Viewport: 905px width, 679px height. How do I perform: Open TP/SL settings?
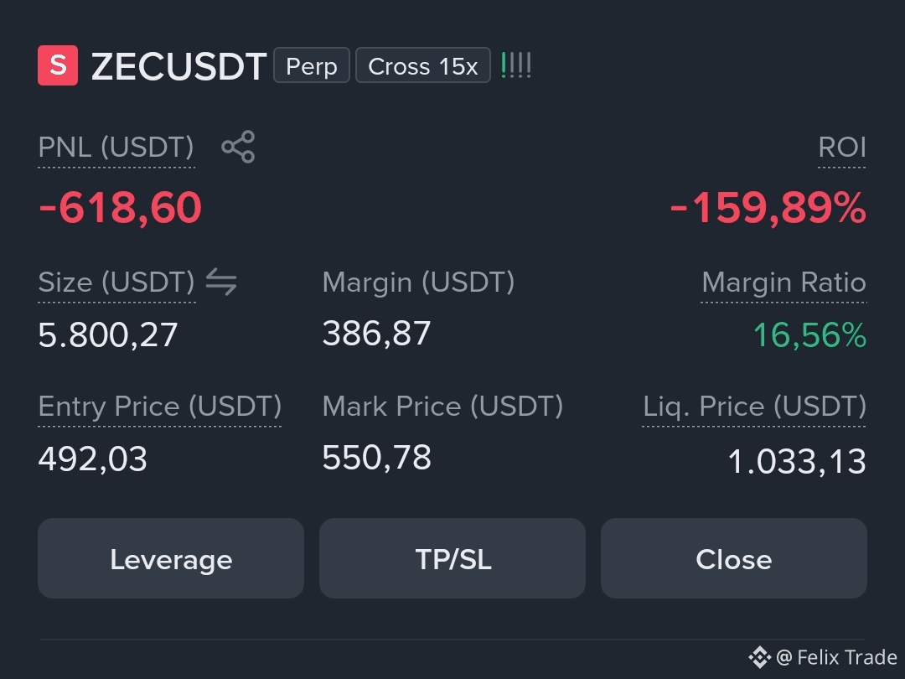[x=452, y=558]
